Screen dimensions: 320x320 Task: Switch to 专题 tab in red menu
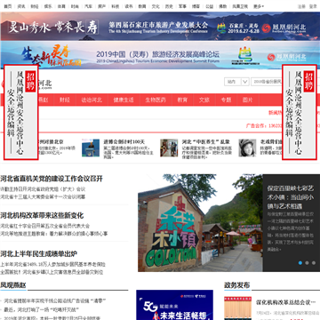point(226,100)
